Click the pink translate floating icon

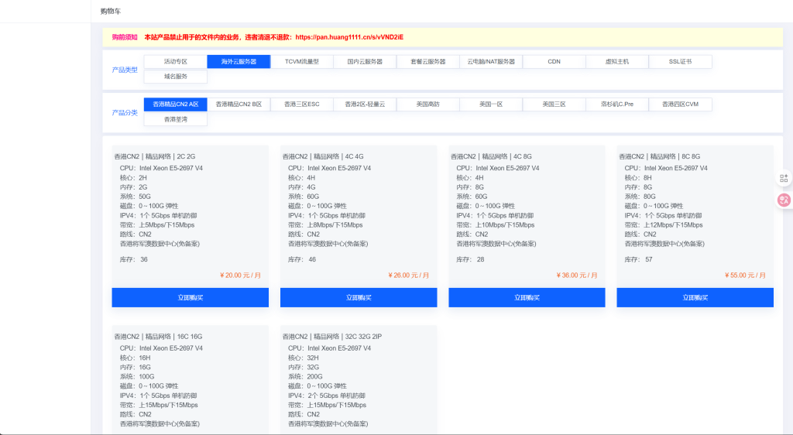tap(784, 200)
